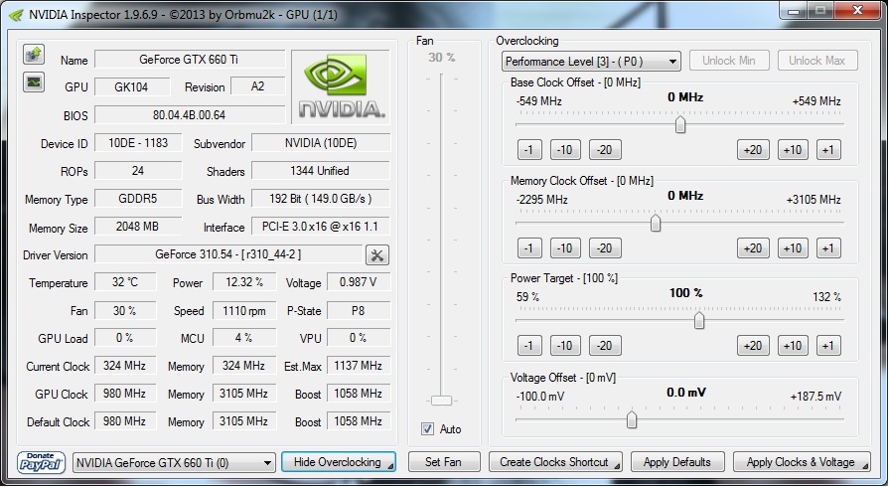889x487 pixels.
Task: Click the Voltage Offset slider thumb
Action: coord(632,419)
